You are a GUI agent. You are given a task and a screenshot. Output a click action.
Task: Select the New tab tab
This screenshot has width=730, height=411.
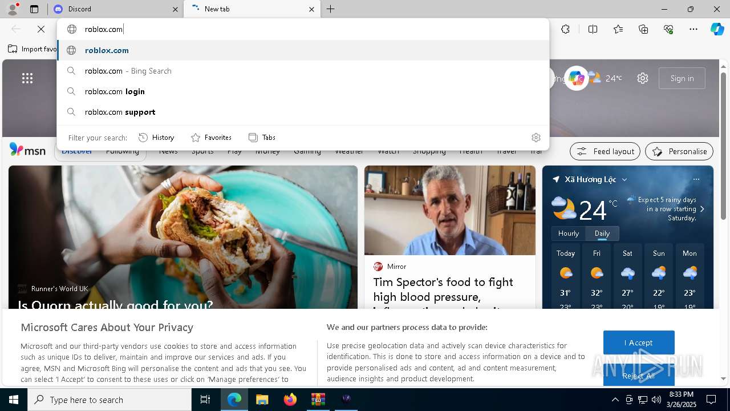coord(252,9)
